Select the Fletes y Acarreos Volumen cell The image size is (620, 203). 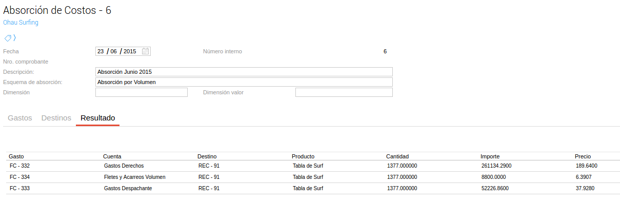click(x=134, y=177)
